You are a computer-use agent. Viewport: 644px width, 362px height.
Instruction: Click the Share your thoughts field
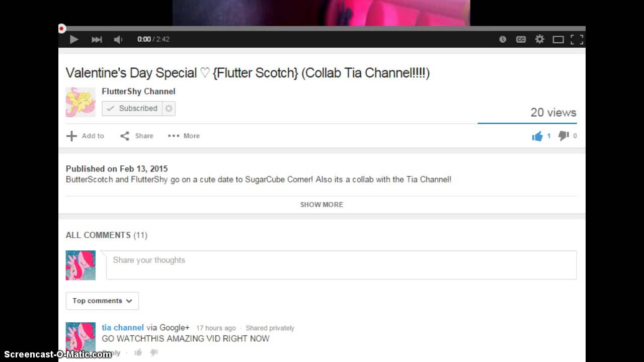[x=341, y=265]
